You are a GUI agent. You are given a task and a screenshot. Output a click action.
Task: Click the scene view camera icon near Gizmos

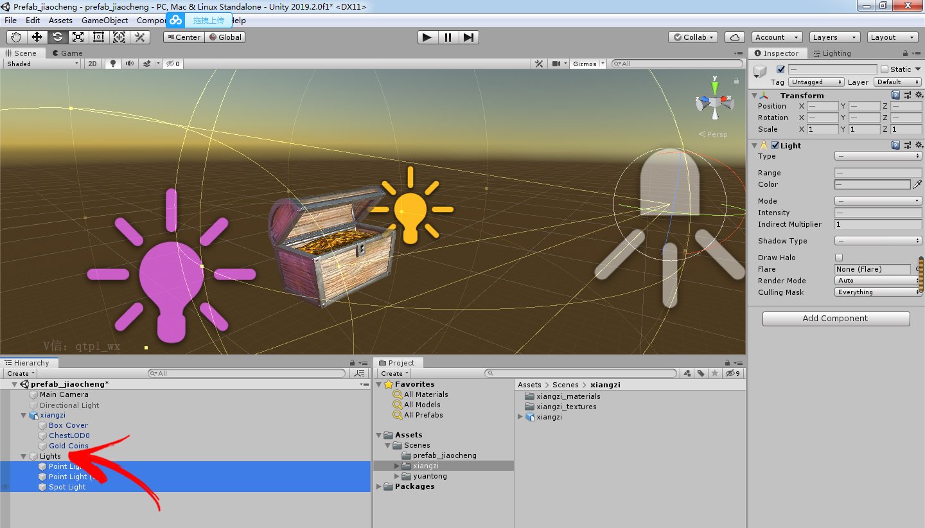click(556, 63)
